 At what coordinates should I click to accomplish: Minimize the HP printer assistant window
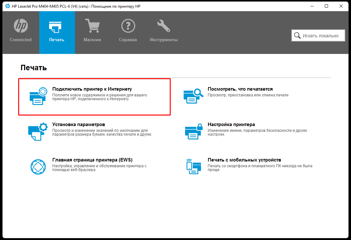coord(312,6)
